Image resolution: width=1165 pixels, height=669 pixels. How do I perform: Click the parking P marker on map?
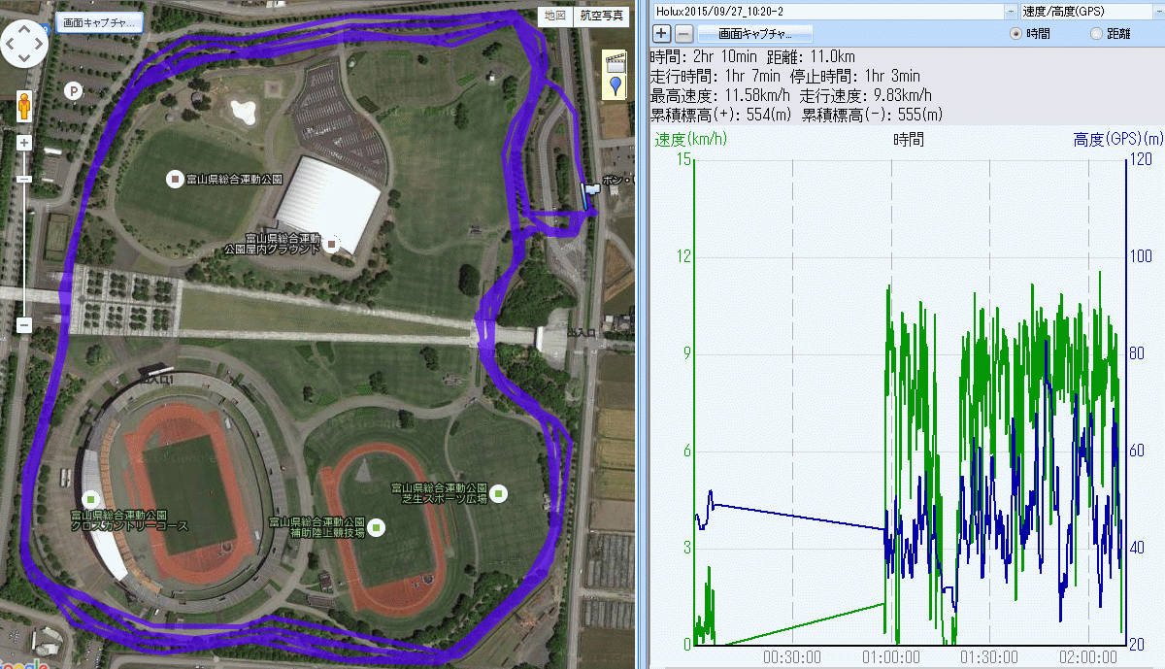(x=72, y=90)
